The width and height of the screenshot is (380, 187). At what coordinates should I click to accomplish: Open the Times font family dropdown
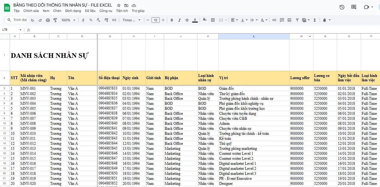(132, 20)
